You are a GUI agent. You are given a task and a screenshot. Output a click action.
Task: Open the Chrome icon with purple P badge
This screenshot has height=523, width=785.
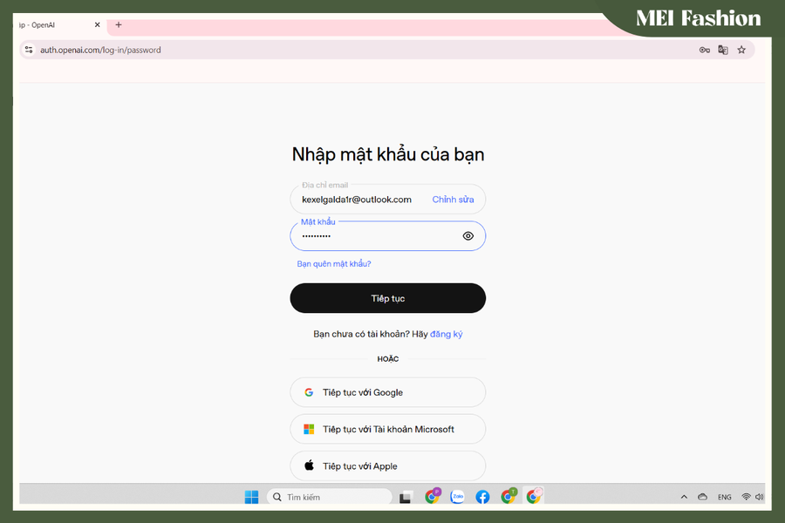(432, 496)
